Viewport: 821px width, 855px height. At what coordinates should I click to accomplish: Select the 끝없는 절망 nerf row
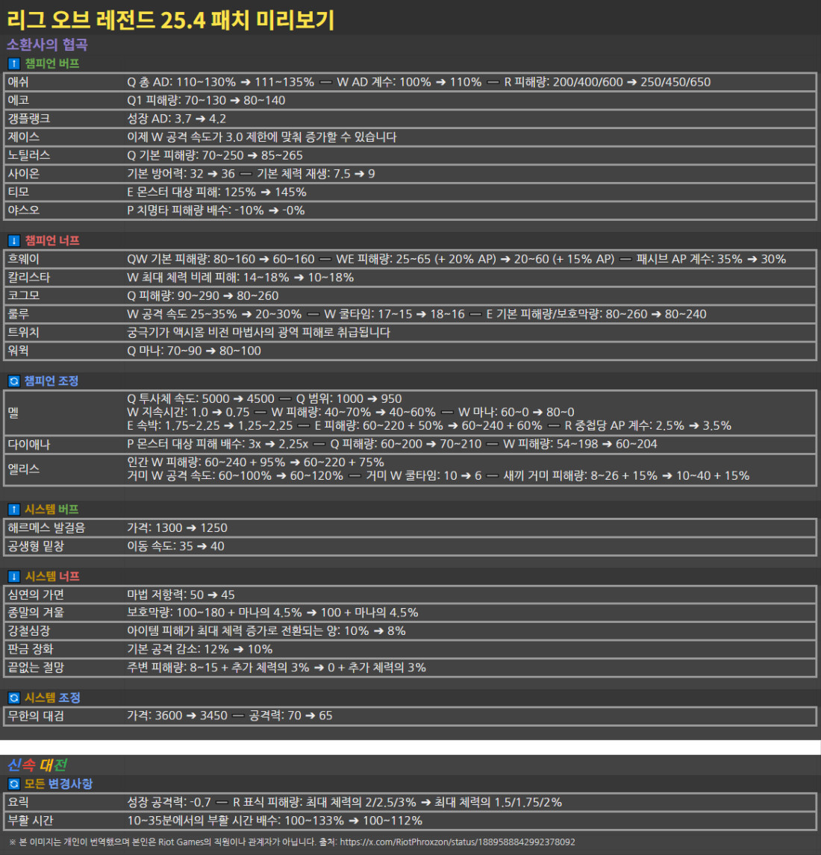pyautogui.click(x=410, y=668)
